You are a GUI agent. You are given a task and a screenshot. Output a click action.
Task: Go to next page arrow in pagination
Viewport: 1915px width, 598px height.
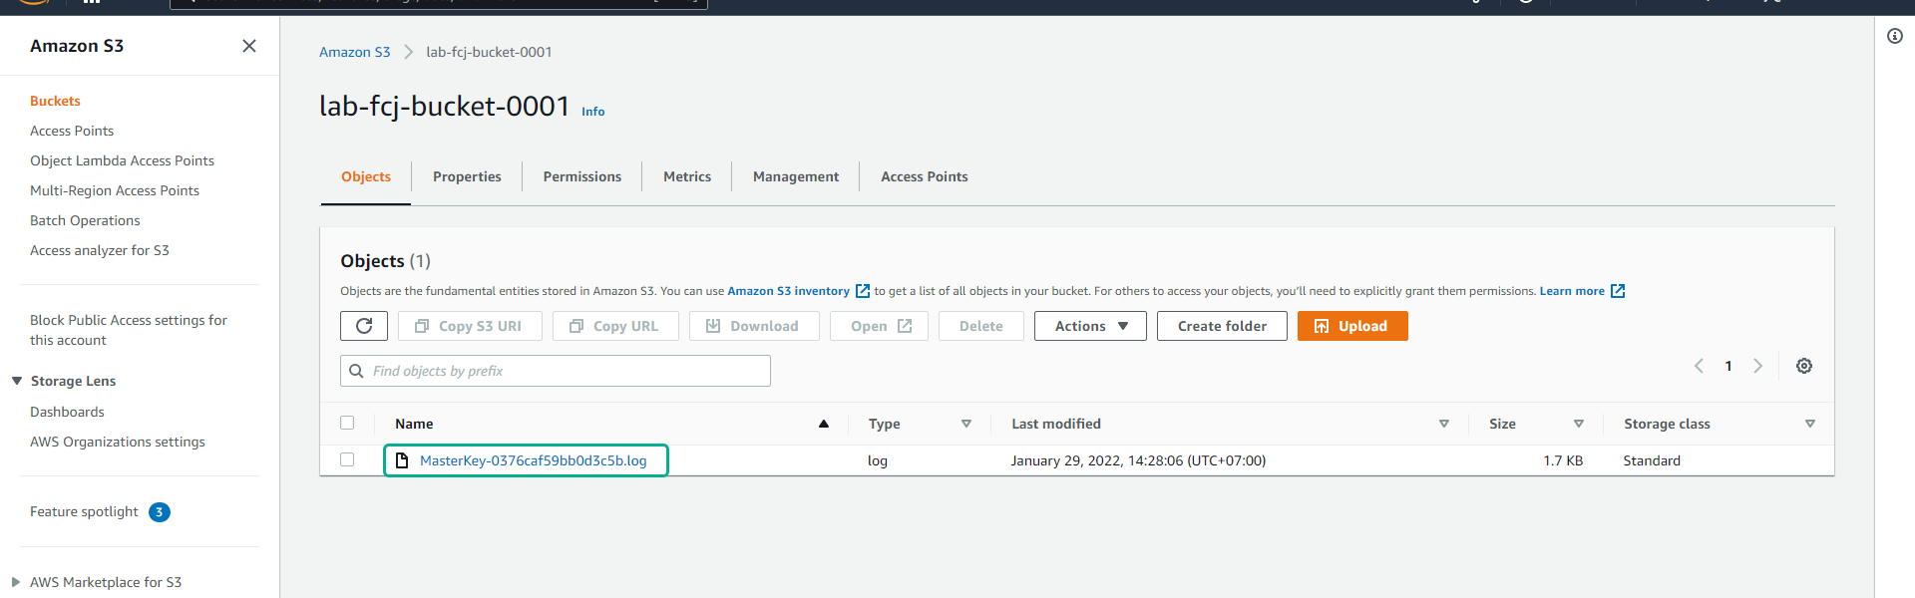1758,366
